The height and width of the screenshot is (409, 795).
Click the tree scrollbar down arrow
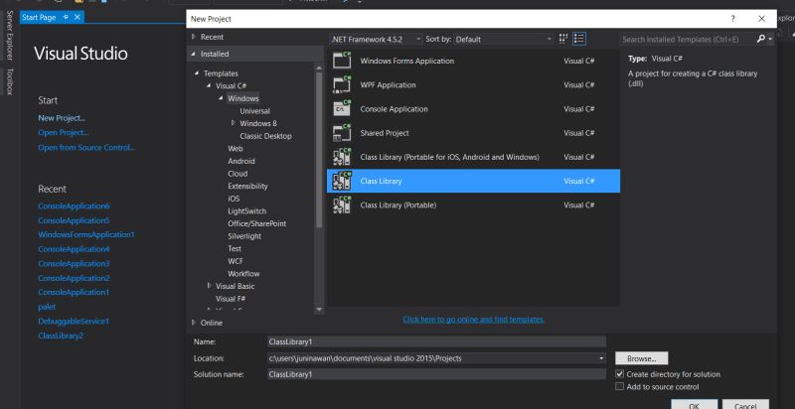click(319, 309)
